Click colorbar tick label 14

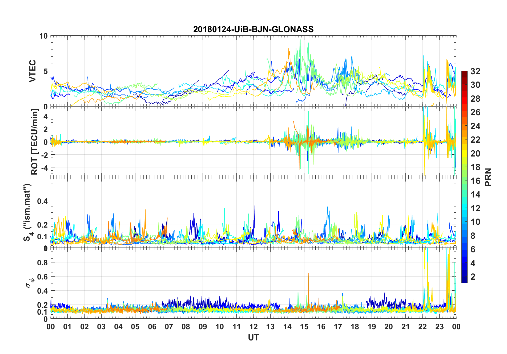[475, 195]
